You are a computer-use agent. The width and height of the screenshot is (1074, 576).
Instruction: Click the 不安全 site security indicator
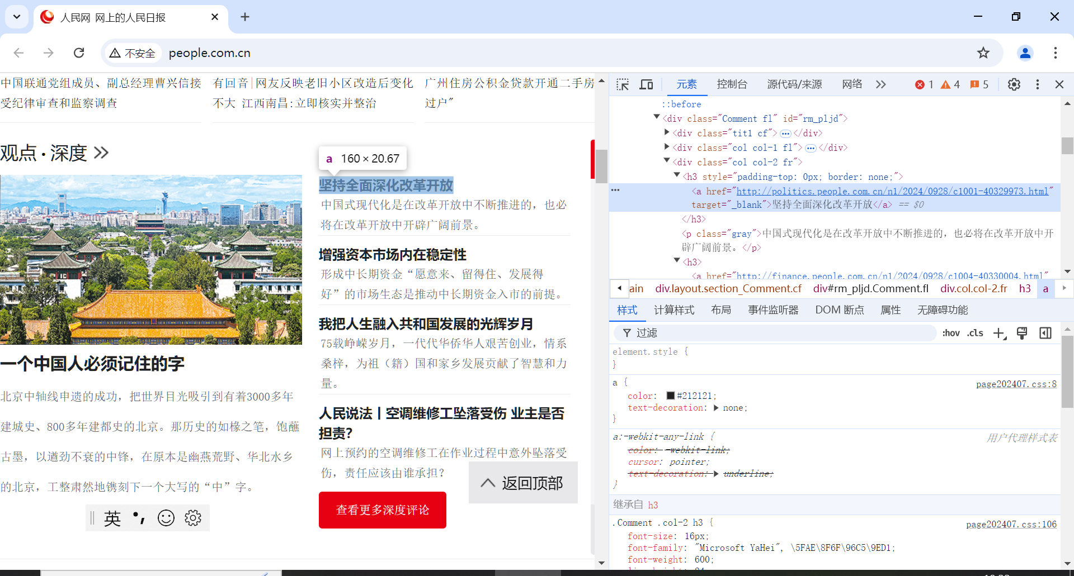pos(133,53)
